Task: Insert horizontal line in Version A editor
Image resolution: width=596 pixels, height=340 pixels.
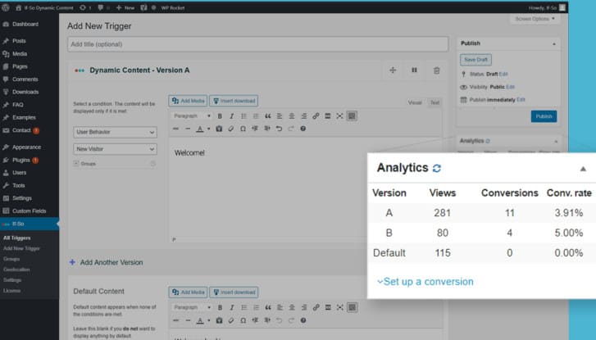Action: (188, 129)
